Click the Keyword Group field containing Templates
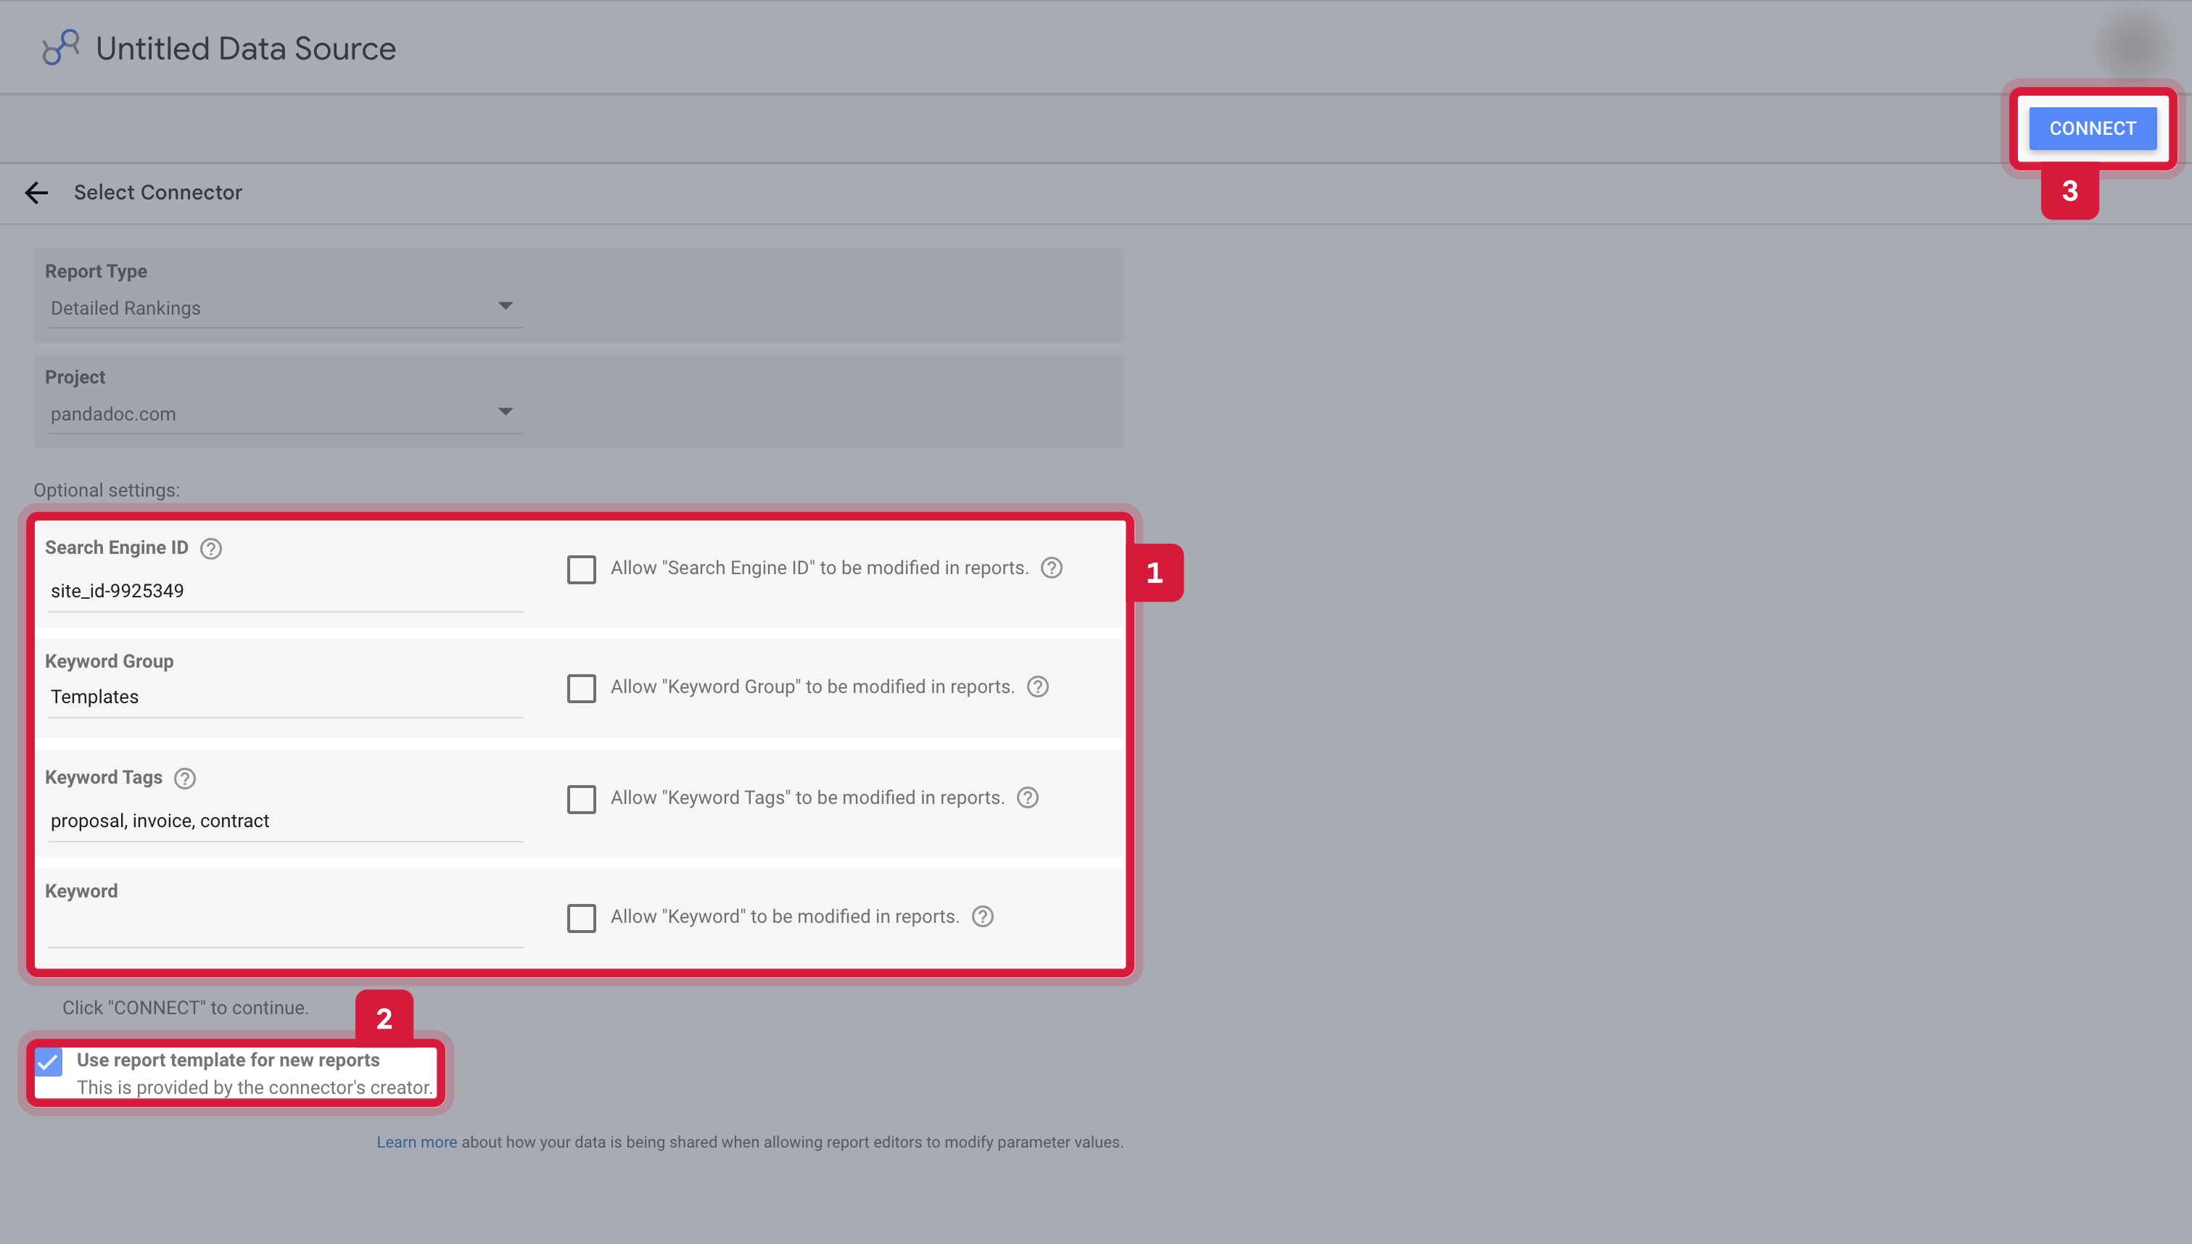Image resolution: width=2192 pixels, height=1244 pixels. (284, 697)
